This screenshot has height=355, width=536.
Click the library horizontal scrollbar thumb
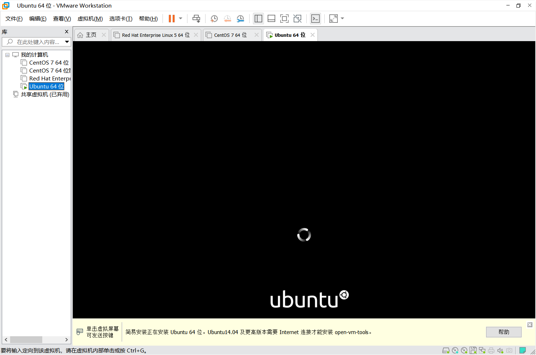click(x=26, y=340)
